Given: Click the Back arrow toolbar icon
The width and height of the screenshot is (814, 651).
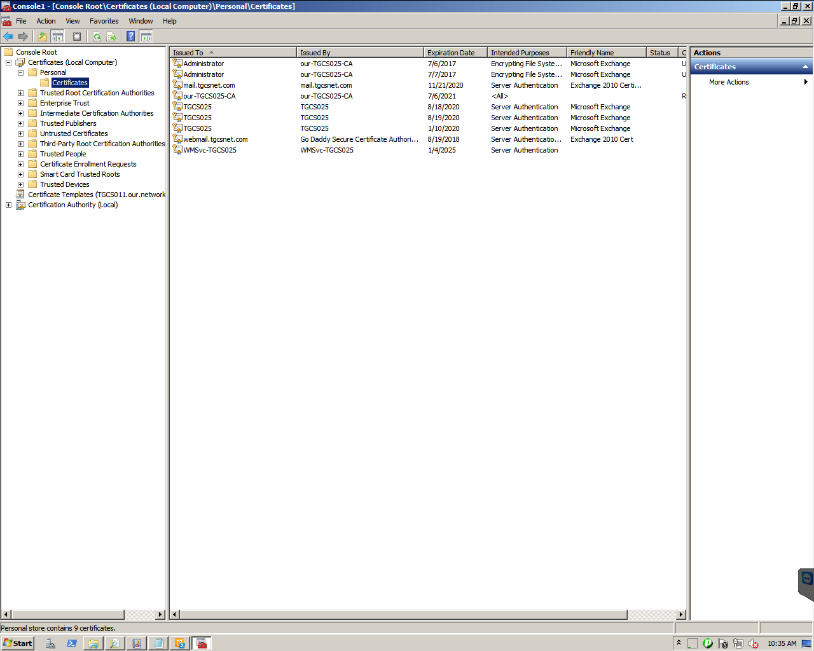Looking at the screenshot, I should 8,36.
